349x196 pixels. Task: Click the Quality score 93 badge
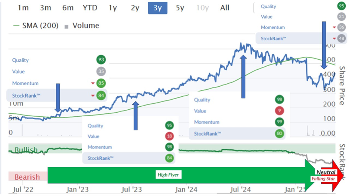point(101,60)
